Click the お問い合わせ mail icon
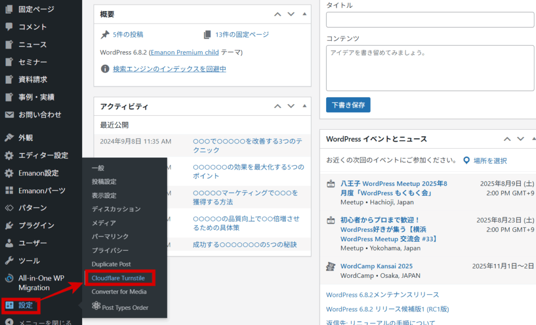The width and height of the screenshot is (536, 325). [x=9, y=115]
